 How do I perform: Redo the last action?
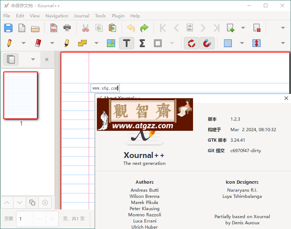tap(144, 28)
